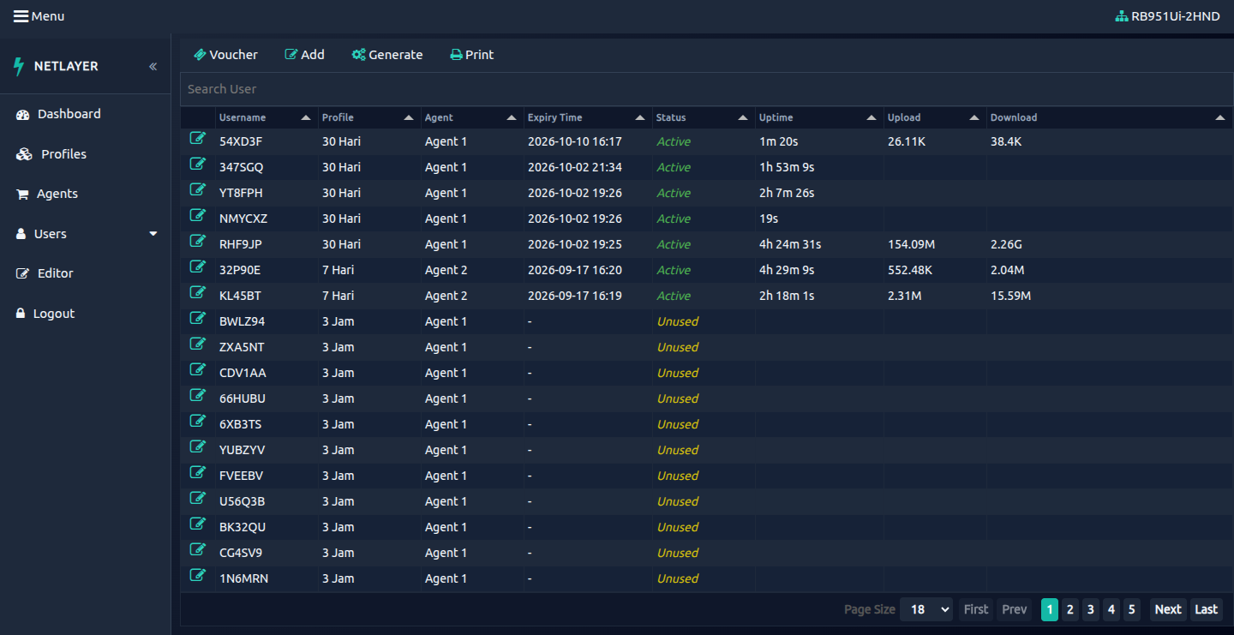Click the edit icon for user 54XD3F
The width and height of the screenshot is (1234, 635).
198,138
